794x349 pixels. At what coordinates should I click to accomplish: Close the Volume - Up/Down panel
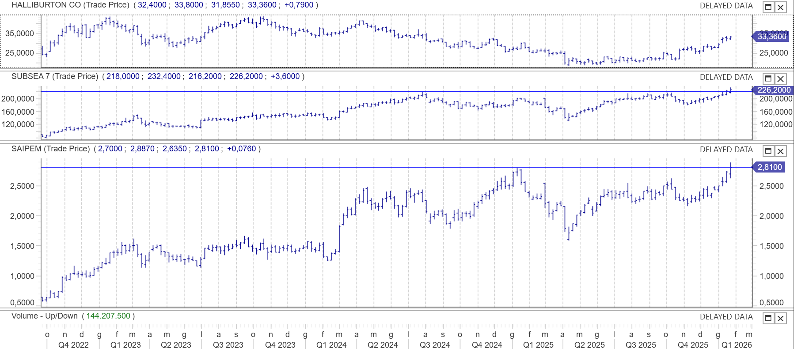781,318
